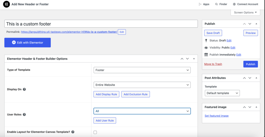Viewport: 265px width, 137px height.
Task: Click the calendar icon beside Publish immediately
Action: (206, 55)
